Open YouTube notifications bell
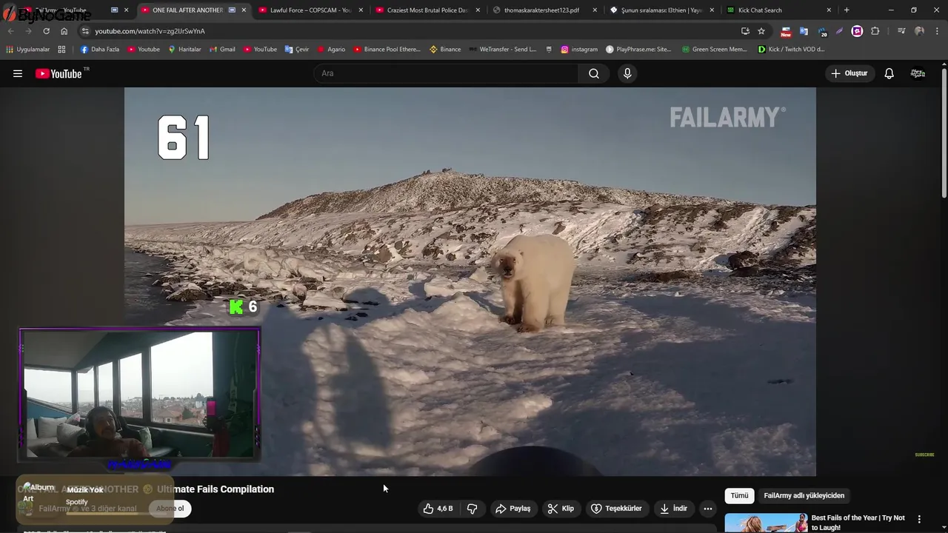948x533 pixels. (889, 73)
